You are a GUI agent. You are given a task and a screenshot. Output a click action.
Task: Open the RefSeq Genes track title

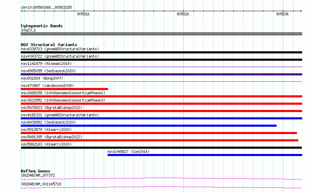[x=35, y=171]
